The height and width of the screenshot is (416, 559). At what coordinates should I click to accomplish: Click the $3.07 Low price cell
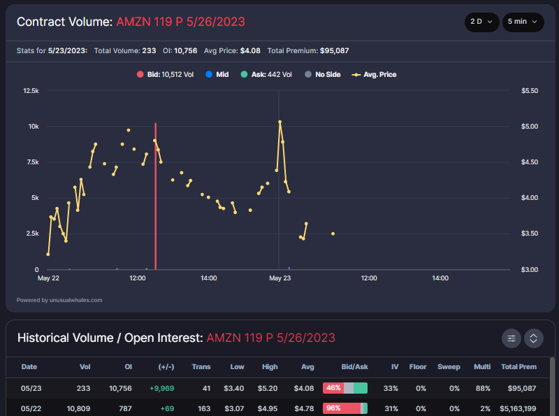tap(234, 408)
